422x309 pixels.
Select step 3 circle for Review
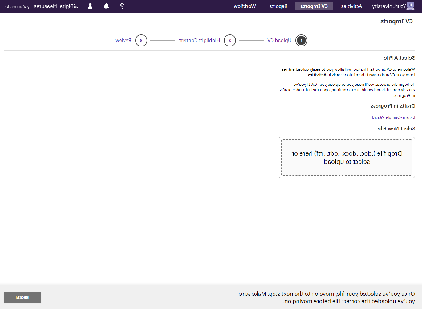(141, 40)
